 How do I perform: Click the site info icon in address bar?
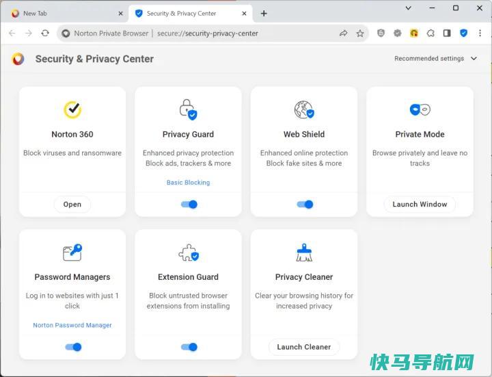[x=66, y=33]
